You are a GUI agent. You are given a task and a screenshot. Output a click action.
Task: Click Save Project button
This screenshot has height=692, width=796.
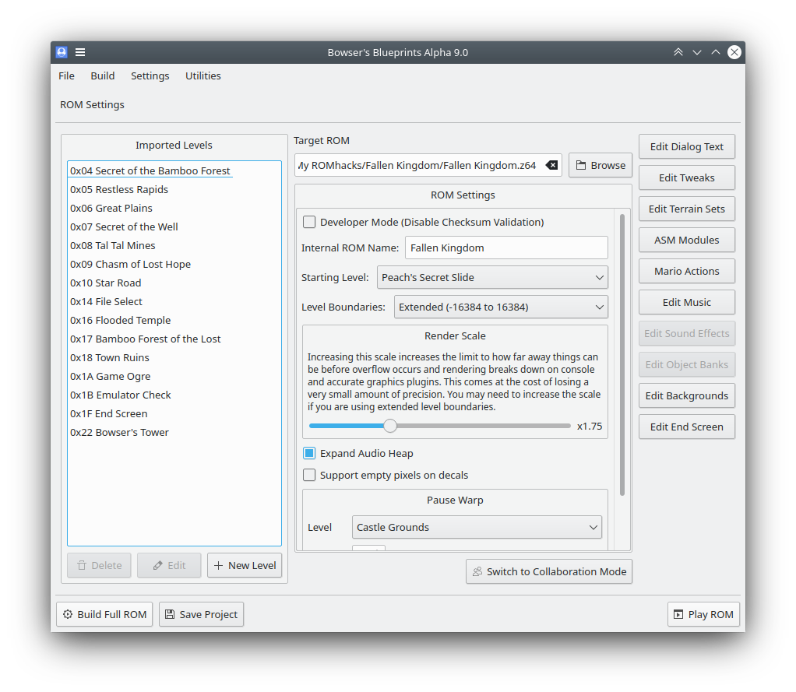point(202,614)
